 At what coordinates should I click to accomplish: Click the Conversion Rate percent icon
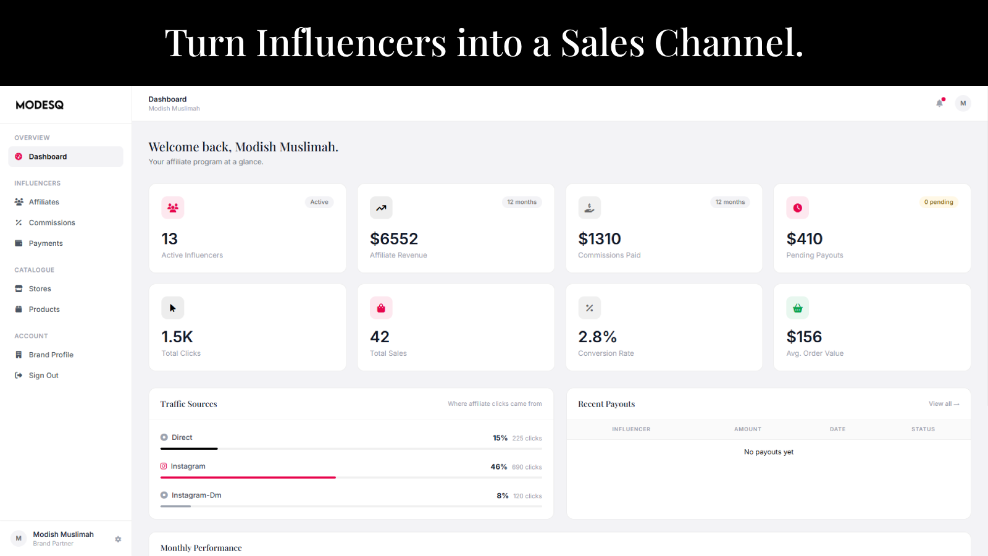589,308
